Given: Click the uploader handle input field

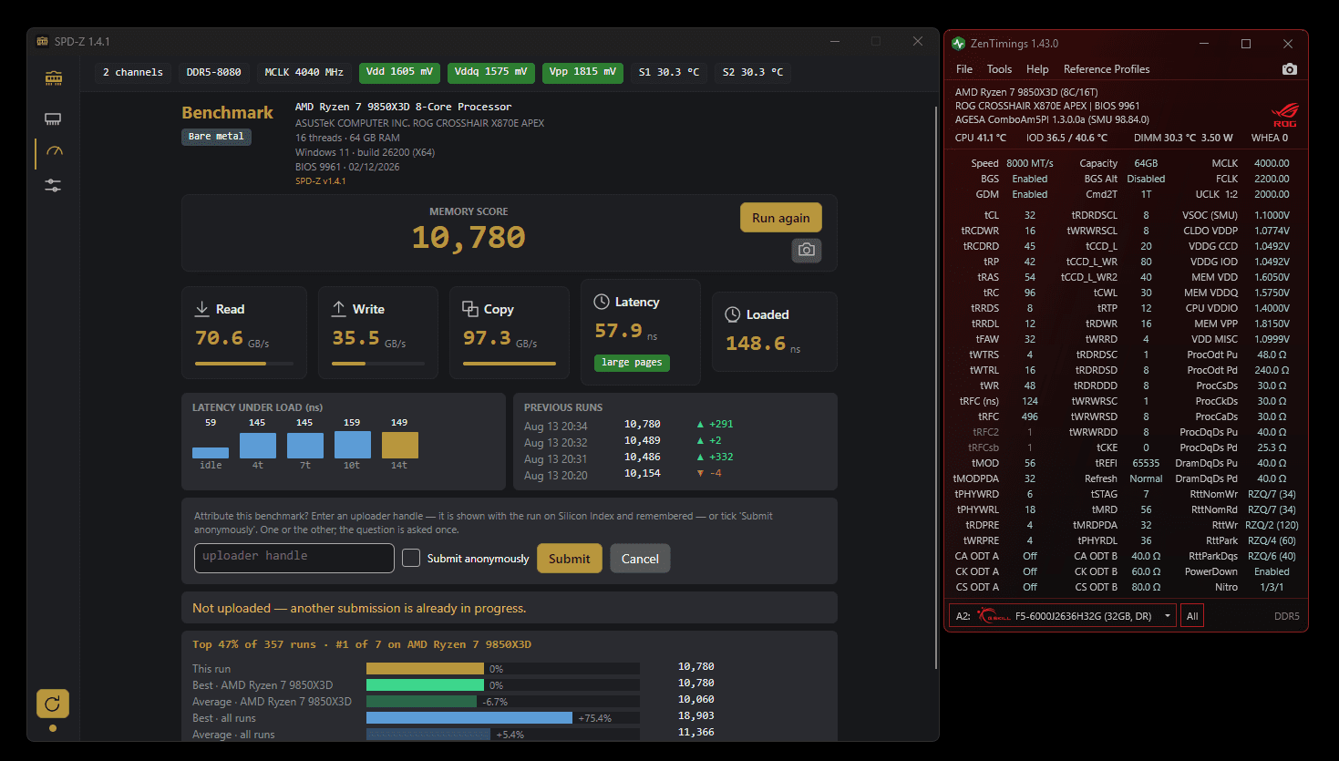Looking at the screenshot, I should tap(294, 558).
